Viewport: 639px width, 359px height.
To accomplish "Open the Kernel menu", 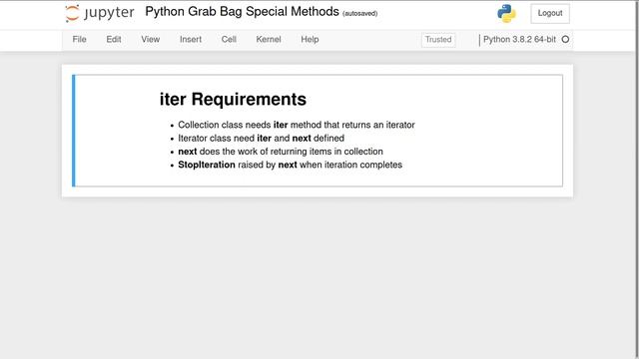I will click(269, 40).
